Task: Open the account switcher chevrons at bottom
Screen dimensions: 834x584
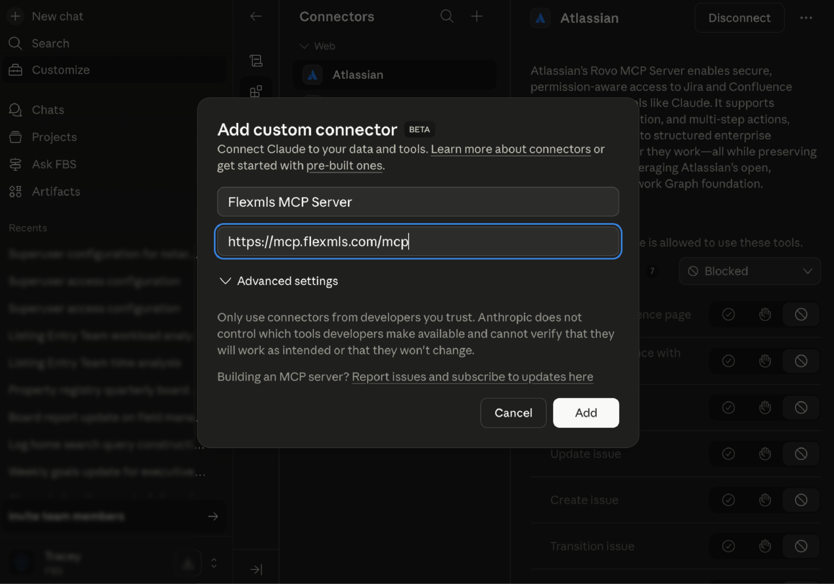Action: [214, 563]
